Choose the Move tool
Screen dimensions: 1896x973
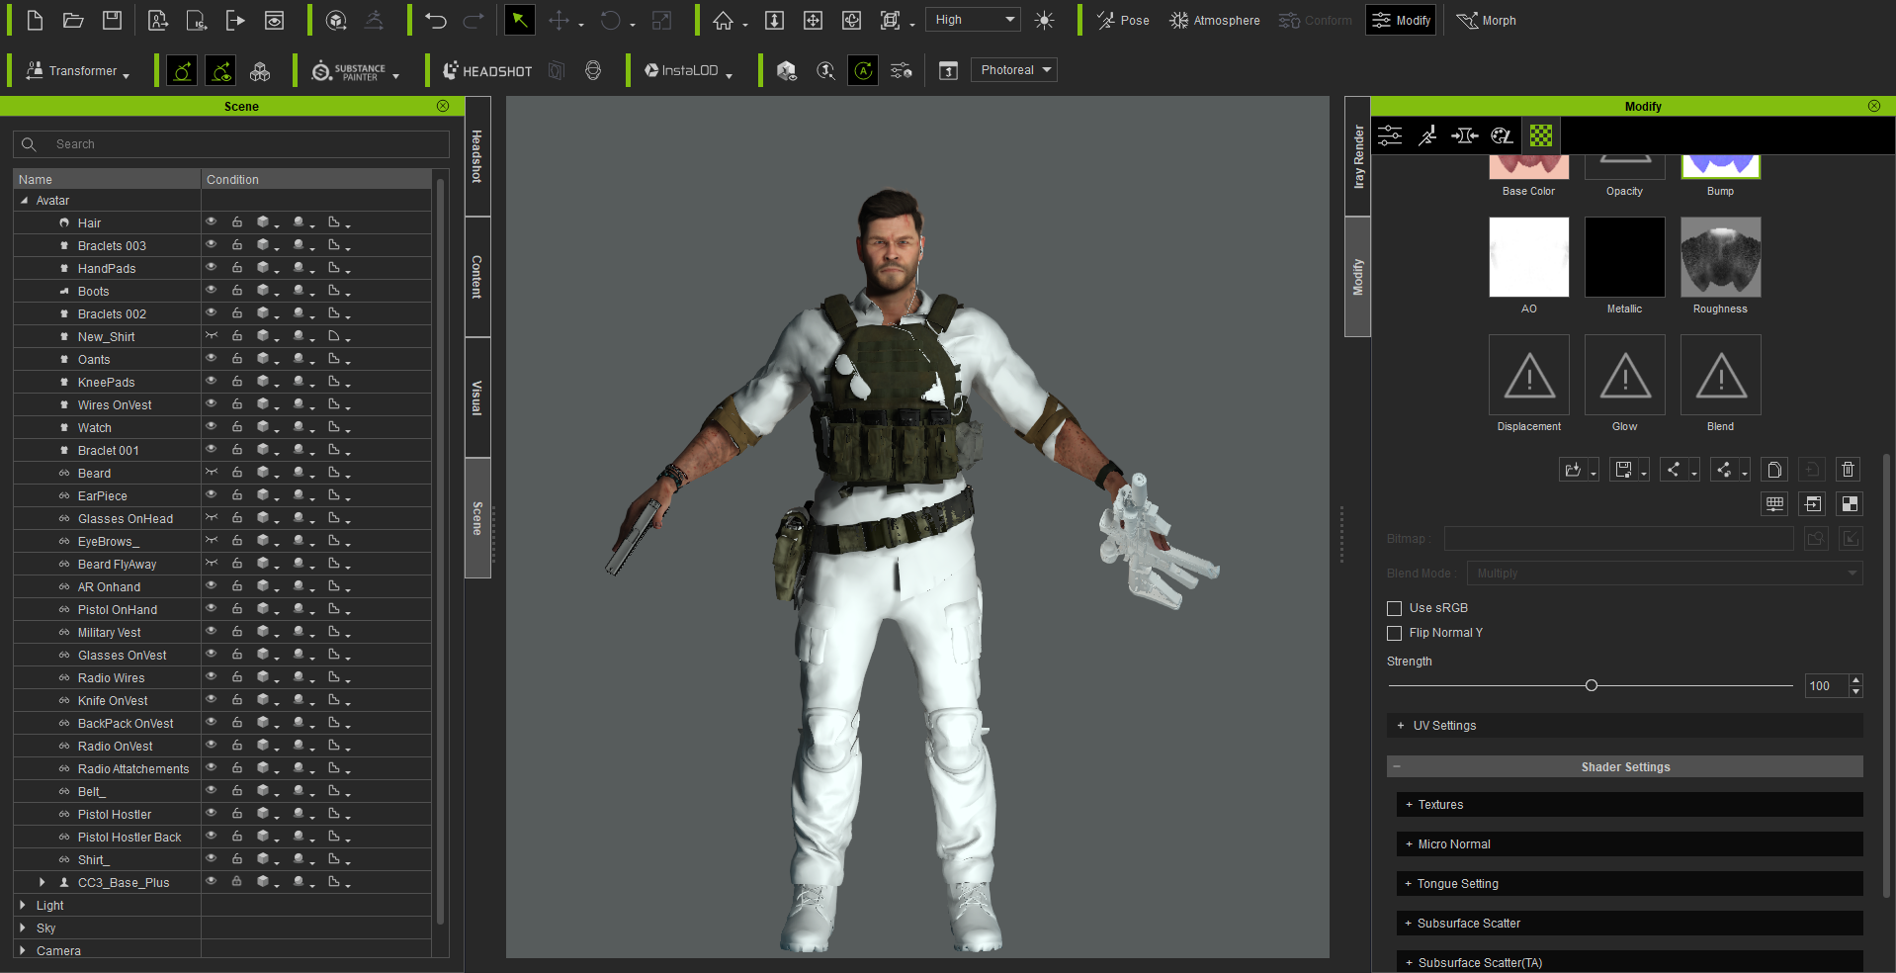coord(560,20)
